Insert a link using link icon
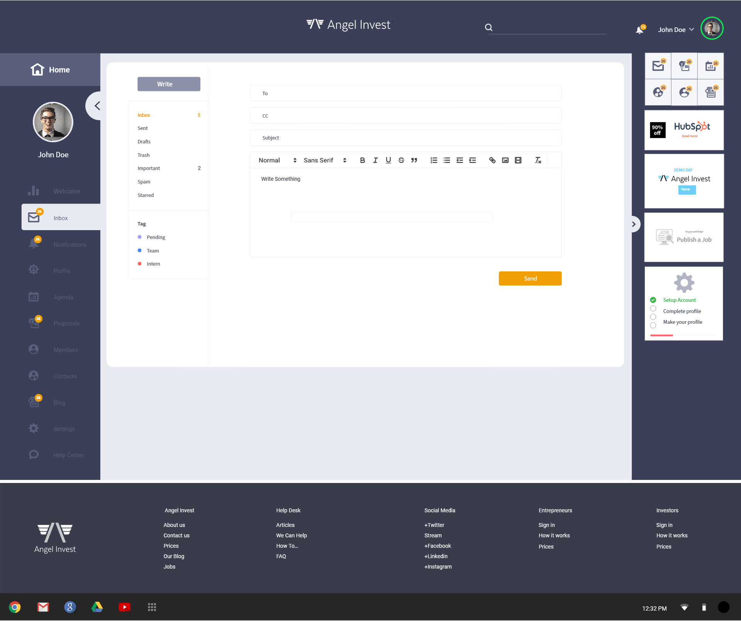Screen dimensions: 741x621 [492, 160]
